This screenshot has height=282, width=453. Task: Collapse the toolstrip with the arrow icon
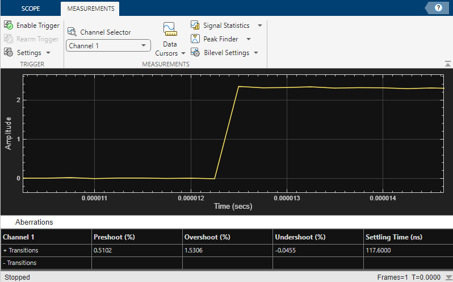point(447,64)
